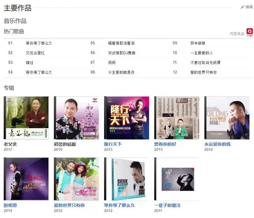Follow album link 想着你的好

[165, 144]
